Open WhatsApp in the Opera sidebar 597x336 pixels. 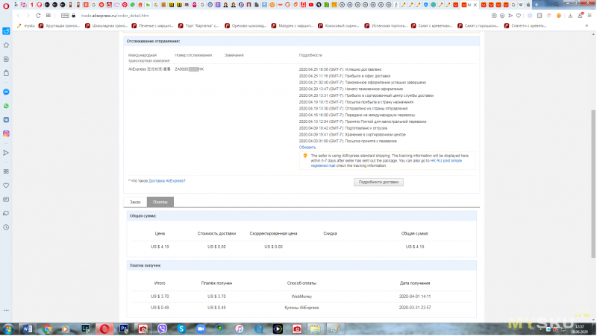pyautogui.click(x=6, y=106)
